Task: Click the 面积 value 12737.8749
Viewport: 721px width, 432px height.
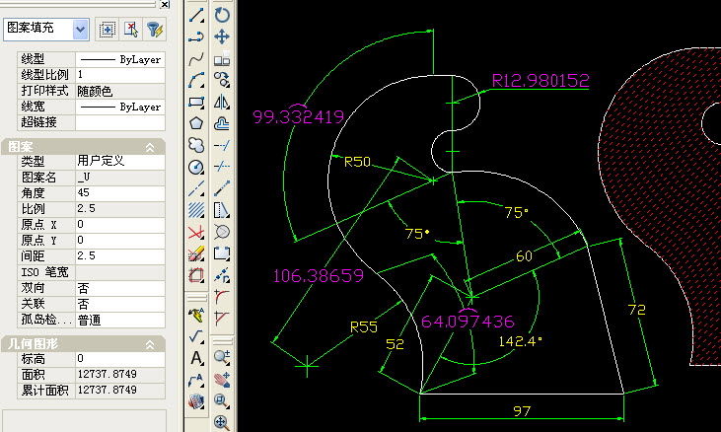Action: (120, 375)
